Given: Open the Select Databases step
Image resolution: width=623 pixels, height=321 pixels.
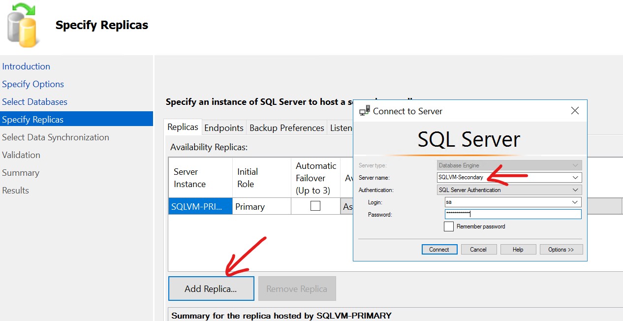Looking at the screenshot, I should point(34,102).
